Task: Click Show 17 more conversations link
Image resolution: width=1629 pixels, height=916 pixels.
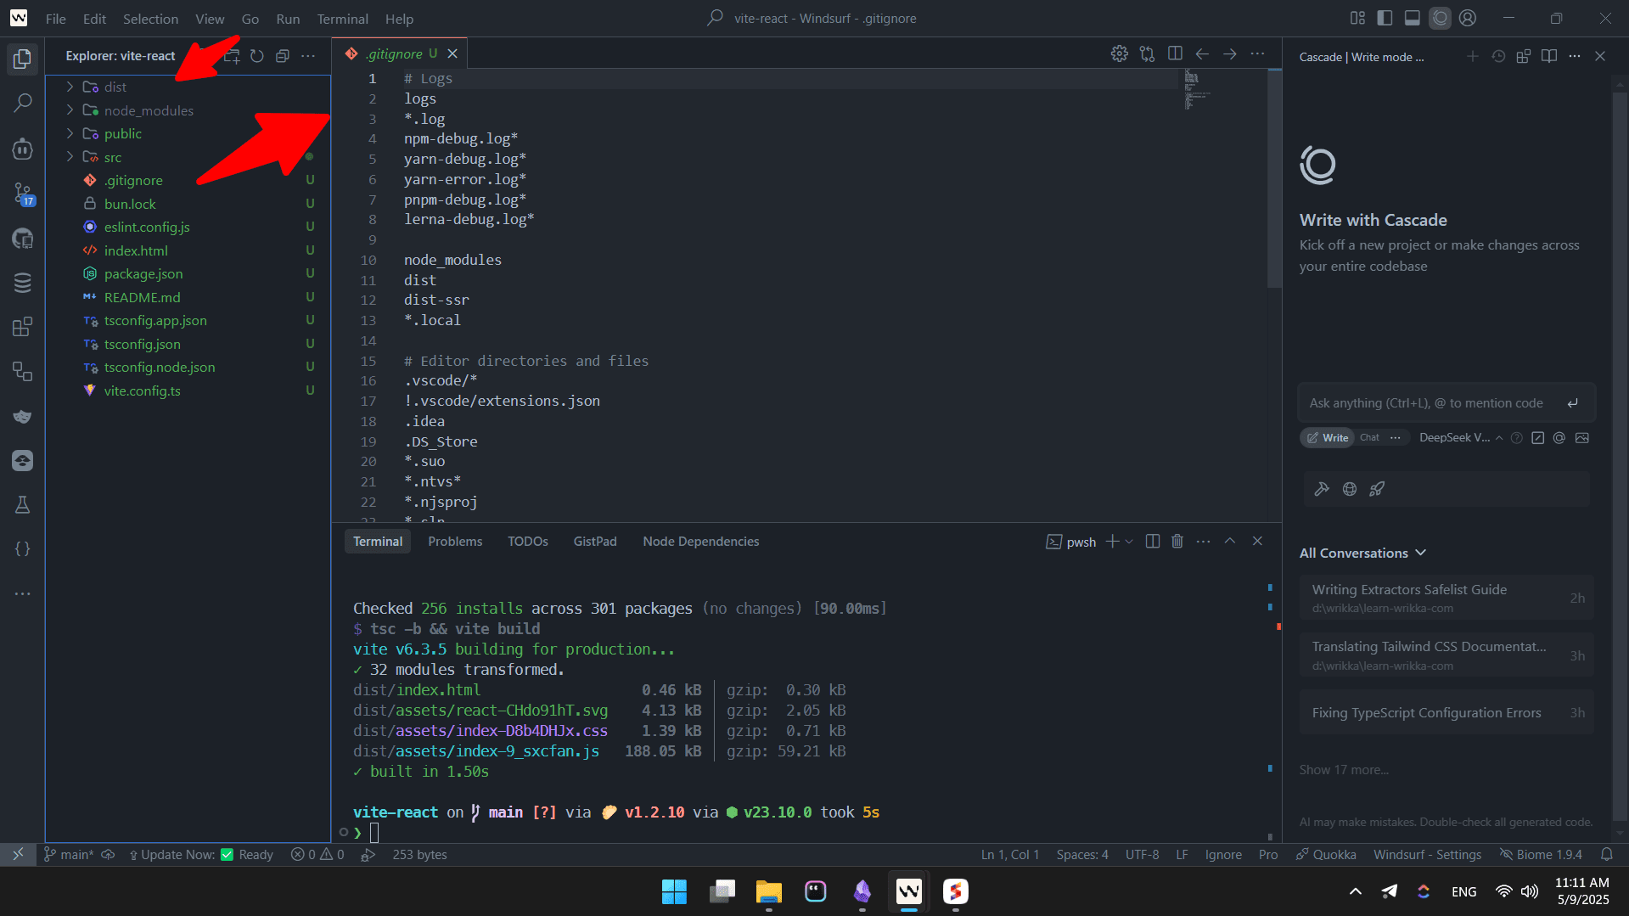Action: click(1344, 770)
